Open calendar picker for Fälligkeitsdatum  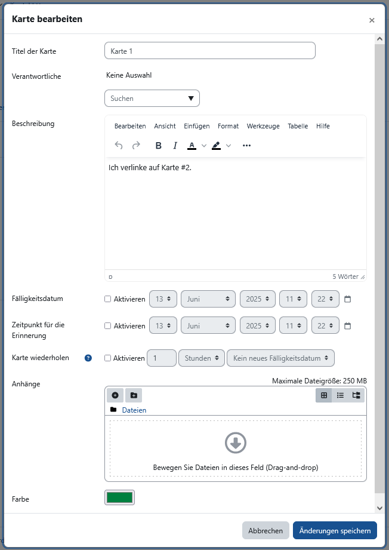coord(348,299)
